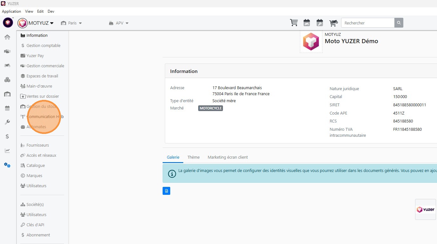
Task: Click the MOTYUZ avatar logo in the top bar
Action: point(23,23)
